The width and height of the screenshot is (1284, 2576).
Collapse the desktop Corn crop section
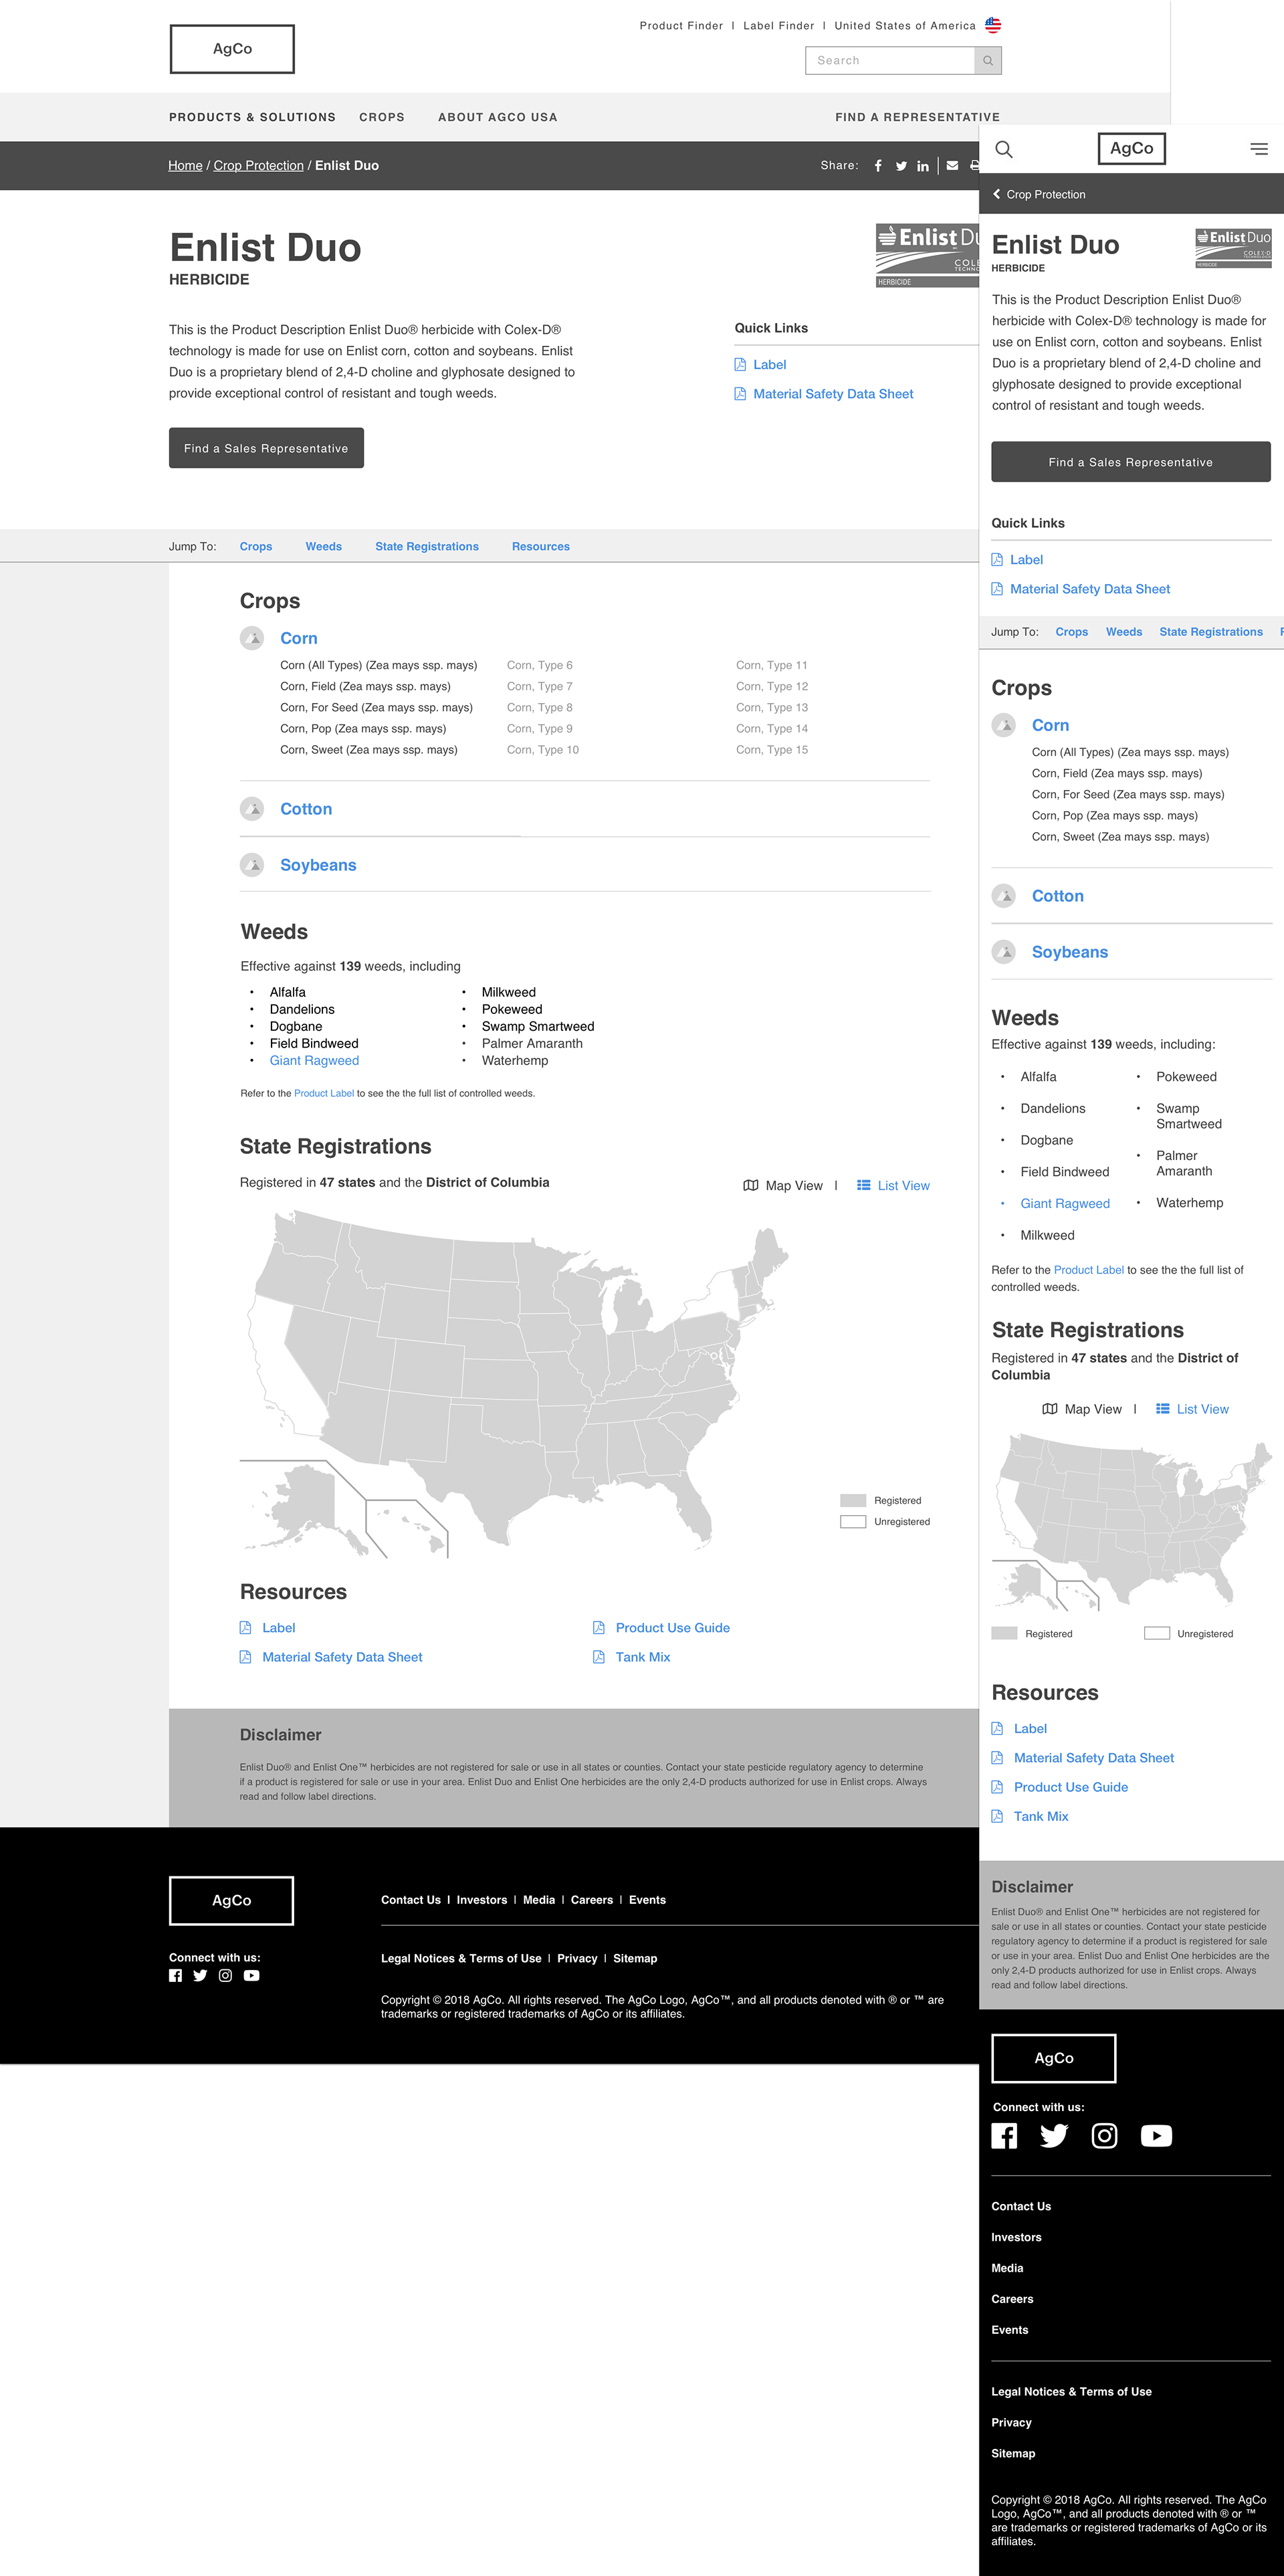click(x=299, y=638)
